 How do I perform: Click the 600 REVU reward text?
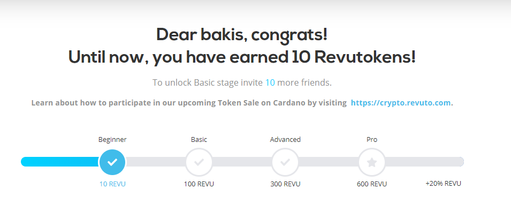tap(372, 184)
